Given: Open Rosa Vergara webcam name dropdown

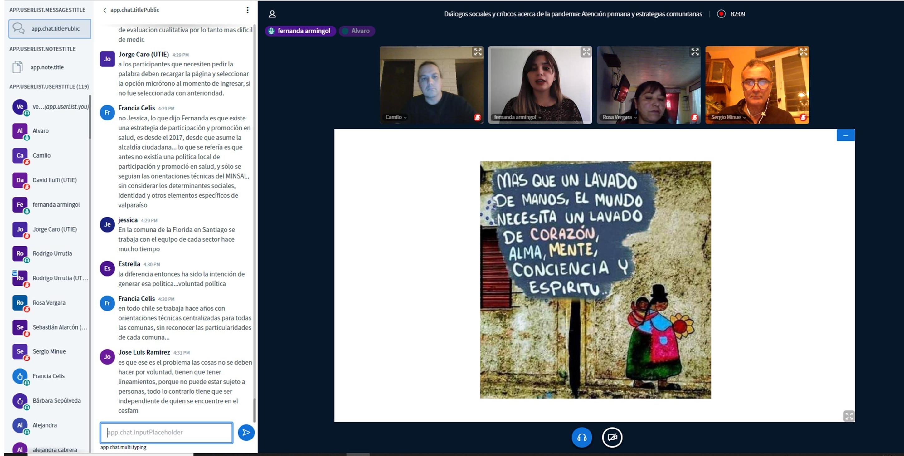Looking at the screenshot, I should [620, 117].
